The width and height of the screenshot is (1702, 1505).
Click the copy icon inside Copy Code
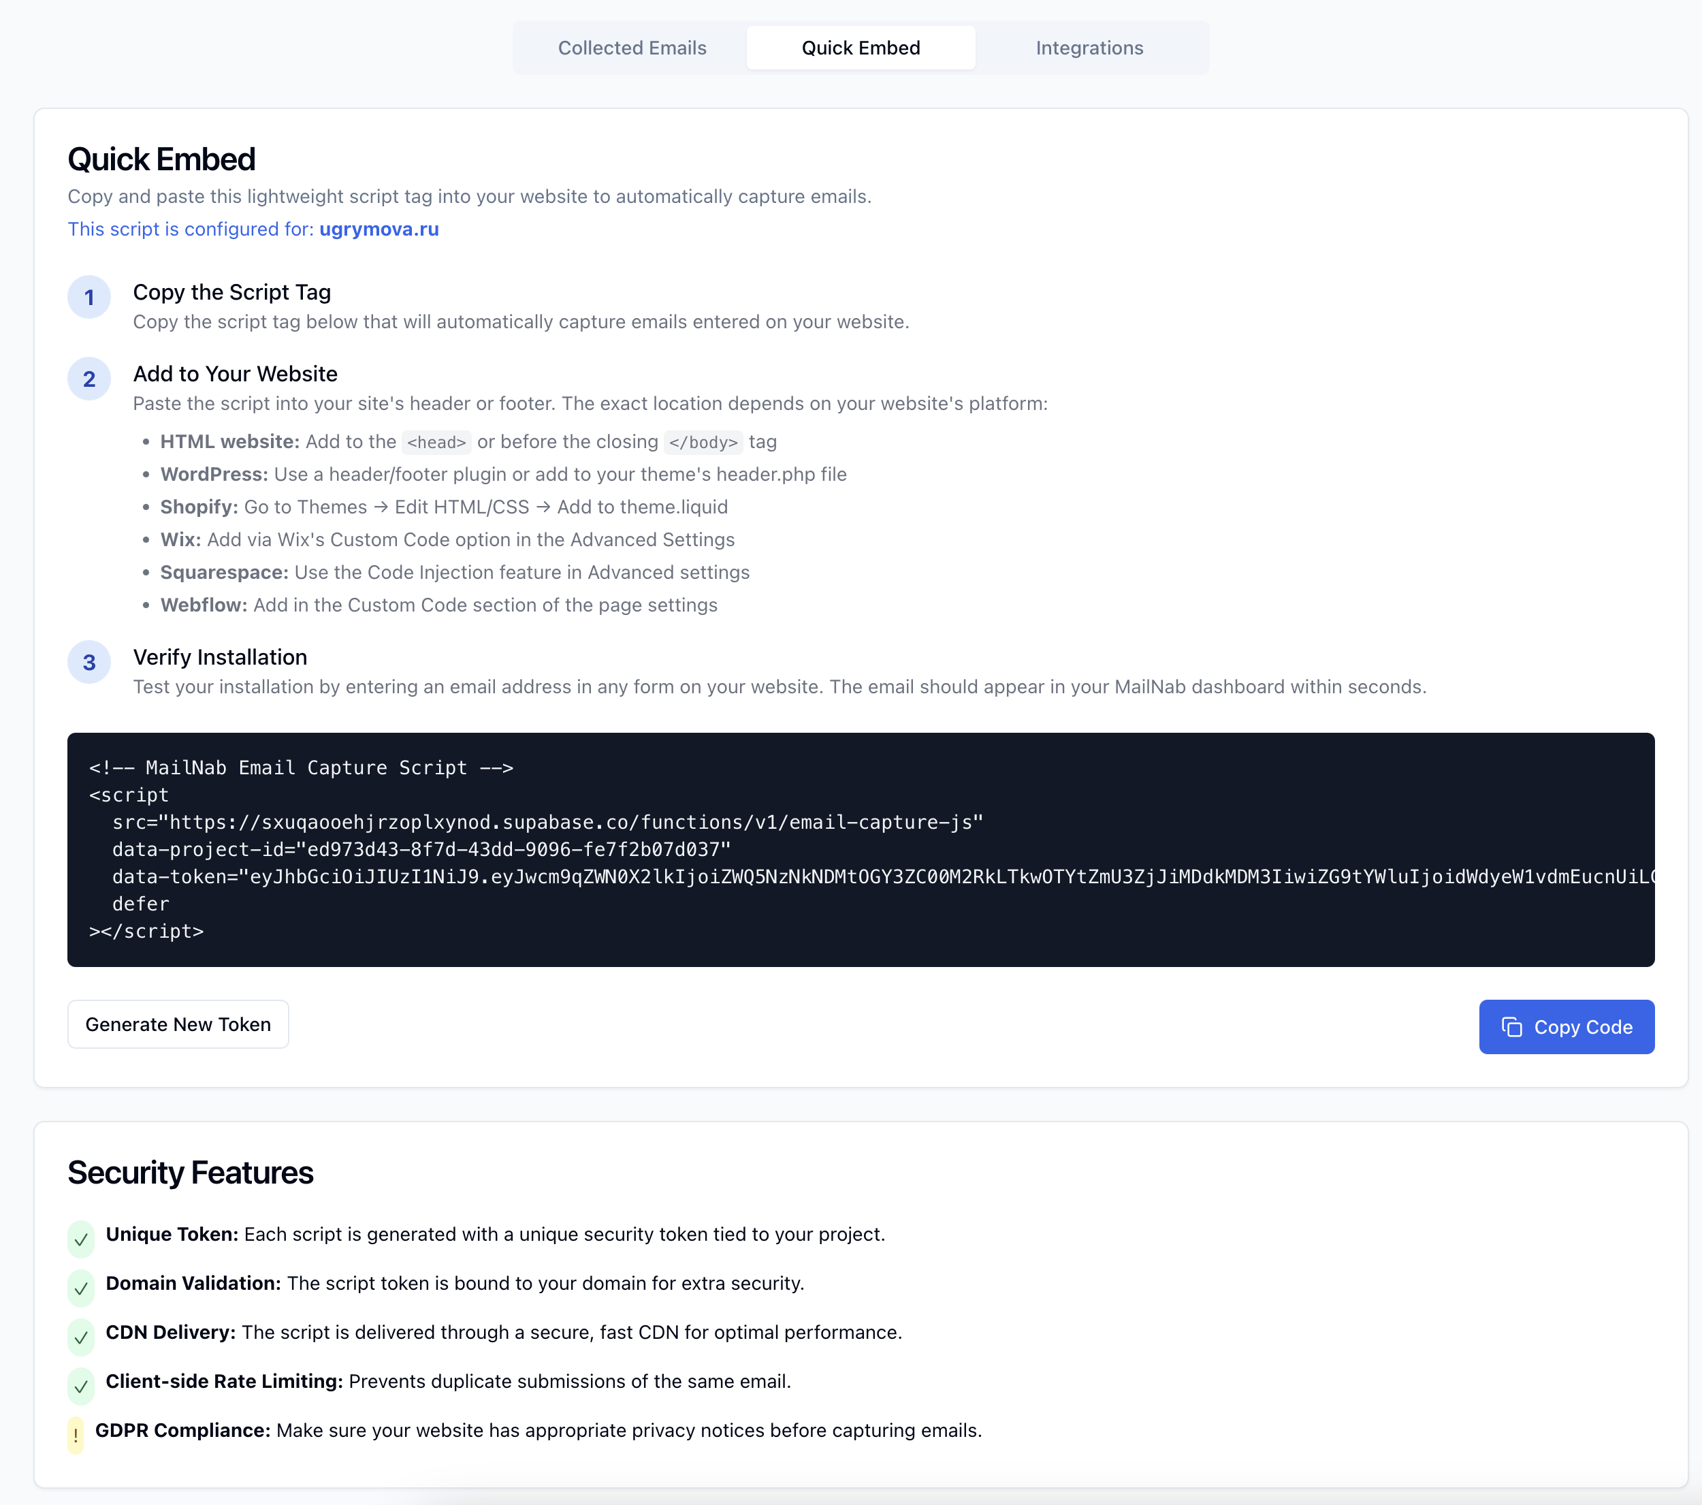1511,1027
